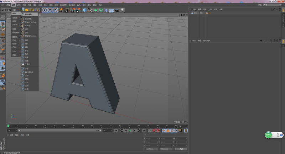Viewport: 285px width, 154px height.
Task: Click the green playhead marker at frame 0
Action: 8,126
